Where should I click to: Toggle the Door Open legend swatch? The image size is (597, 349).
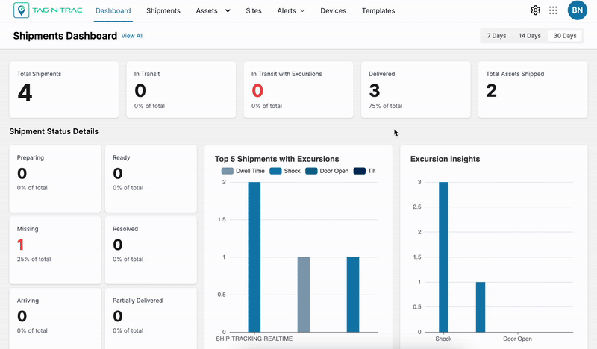[311, 171]
